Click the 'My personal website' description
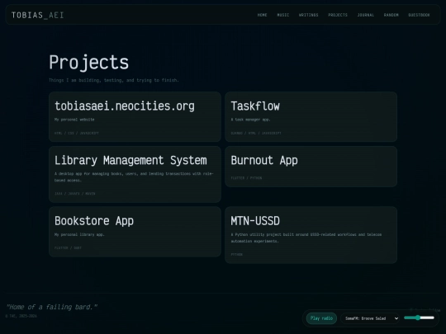446x334 pixels. [x=74, y=120]
